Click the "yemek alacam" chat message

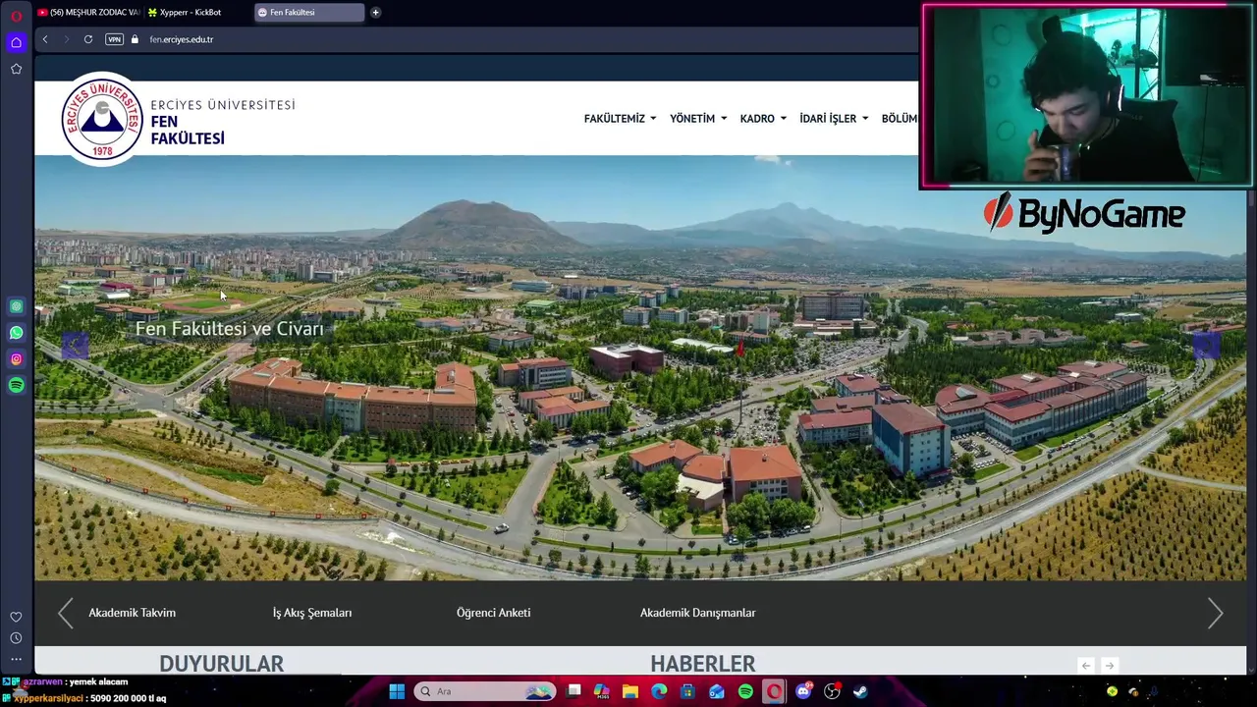(x=98, y=681)
